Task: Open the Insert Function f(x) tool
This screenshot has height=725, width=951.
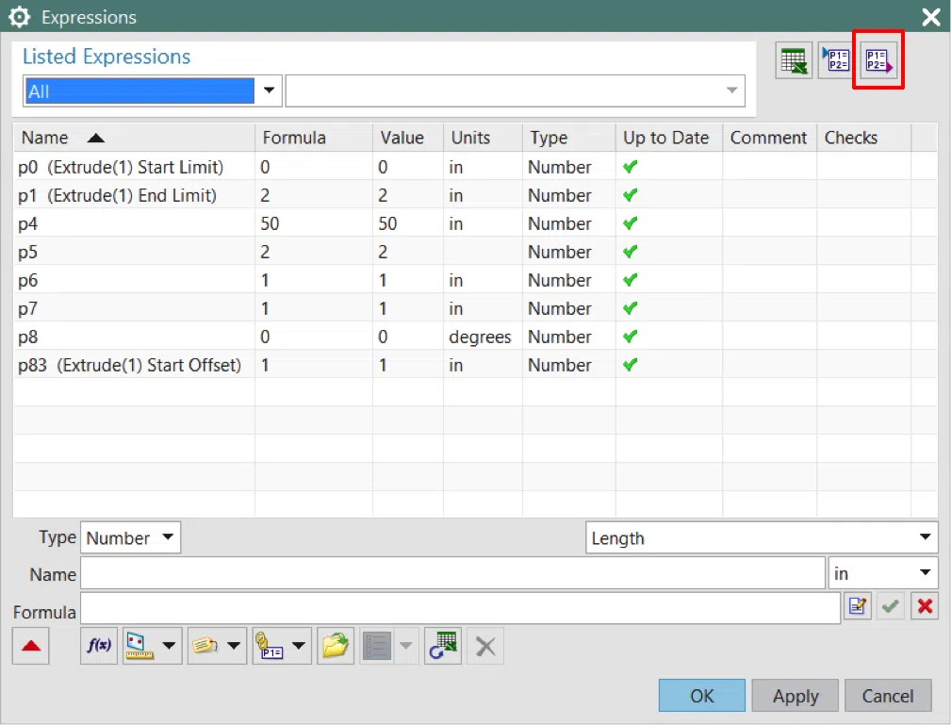Action: pos(98,646)
